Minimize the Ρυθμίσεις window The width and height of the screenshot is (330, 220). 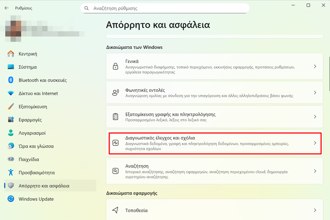[293, 5]
